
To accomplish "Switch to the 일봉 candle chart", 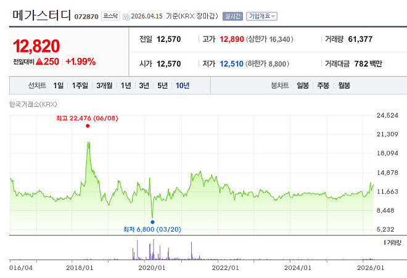I will pos(303,86).
